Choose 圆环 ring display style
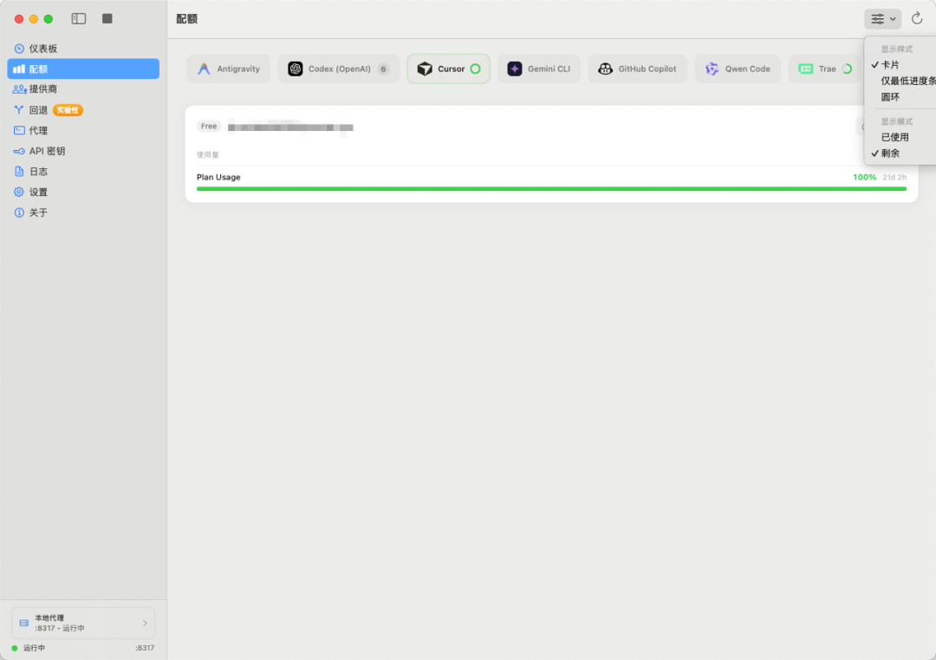Viewport: 936px width, 660px height. (x=891, y=97)
